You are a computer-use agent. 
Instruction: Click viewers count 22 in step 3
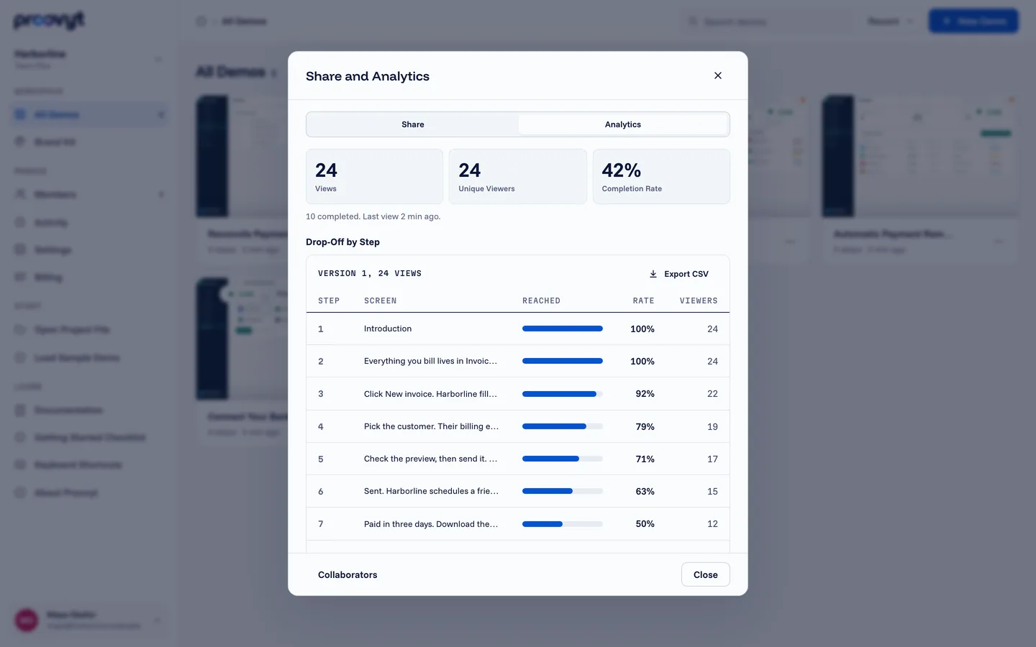coord(712,394)
